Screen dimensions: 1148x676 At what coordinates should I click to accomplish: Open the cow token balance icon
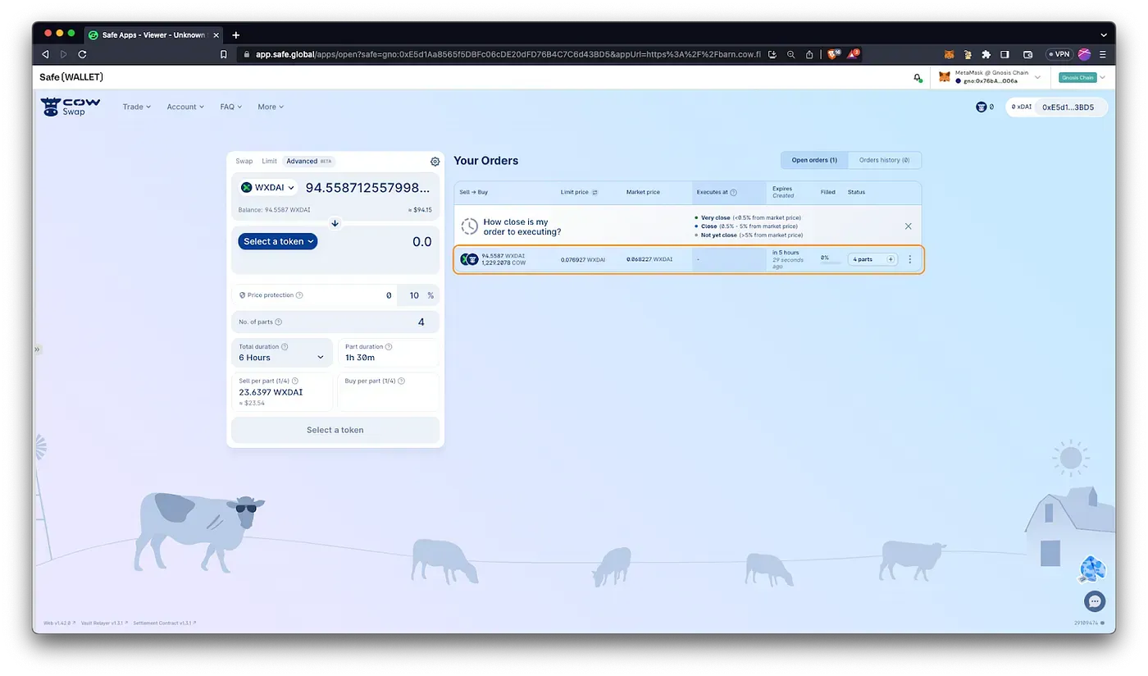(x=981, y=107)
